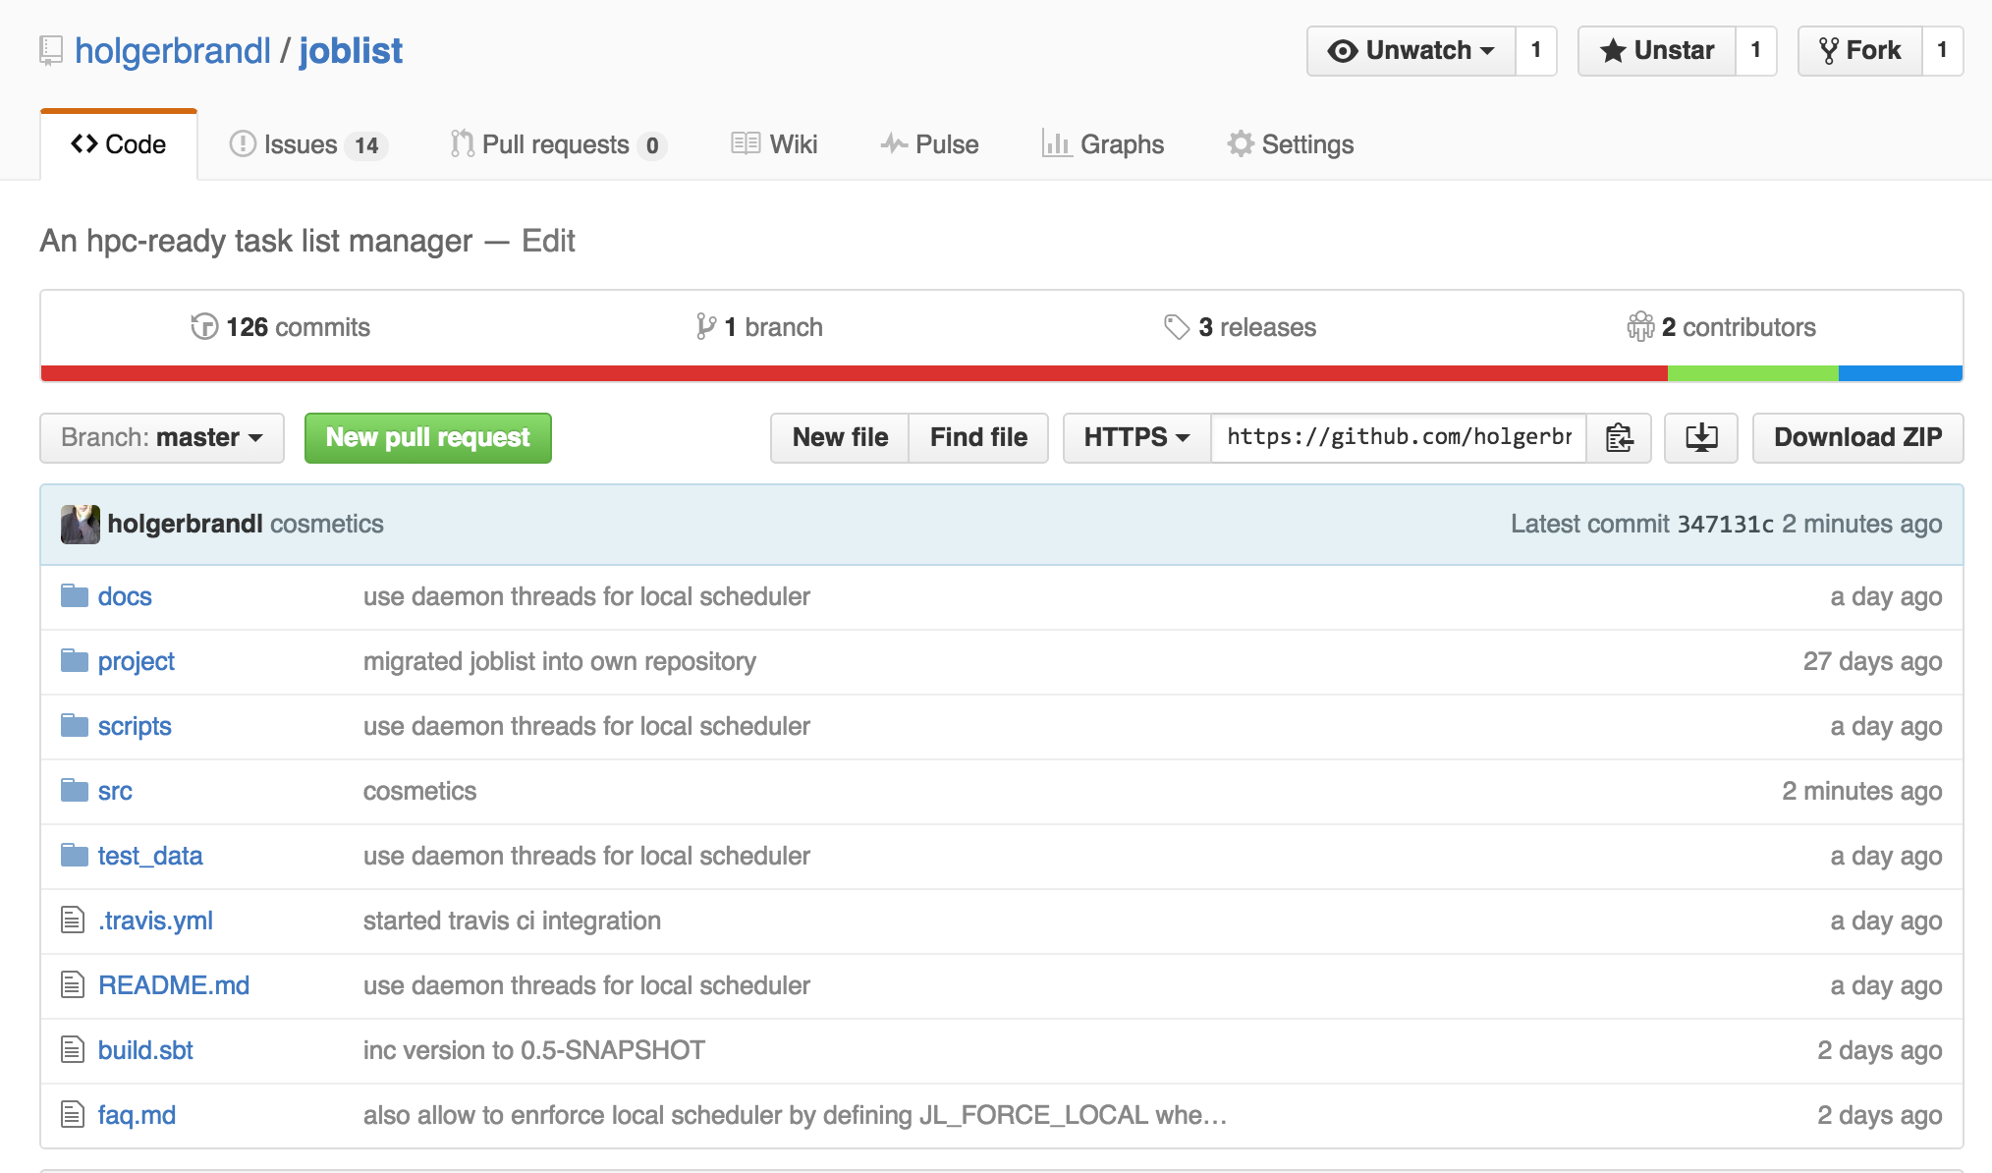The height and width of the screenshot is (1173, 1992).
Task: Click the New pull request button
Action: 428,438
